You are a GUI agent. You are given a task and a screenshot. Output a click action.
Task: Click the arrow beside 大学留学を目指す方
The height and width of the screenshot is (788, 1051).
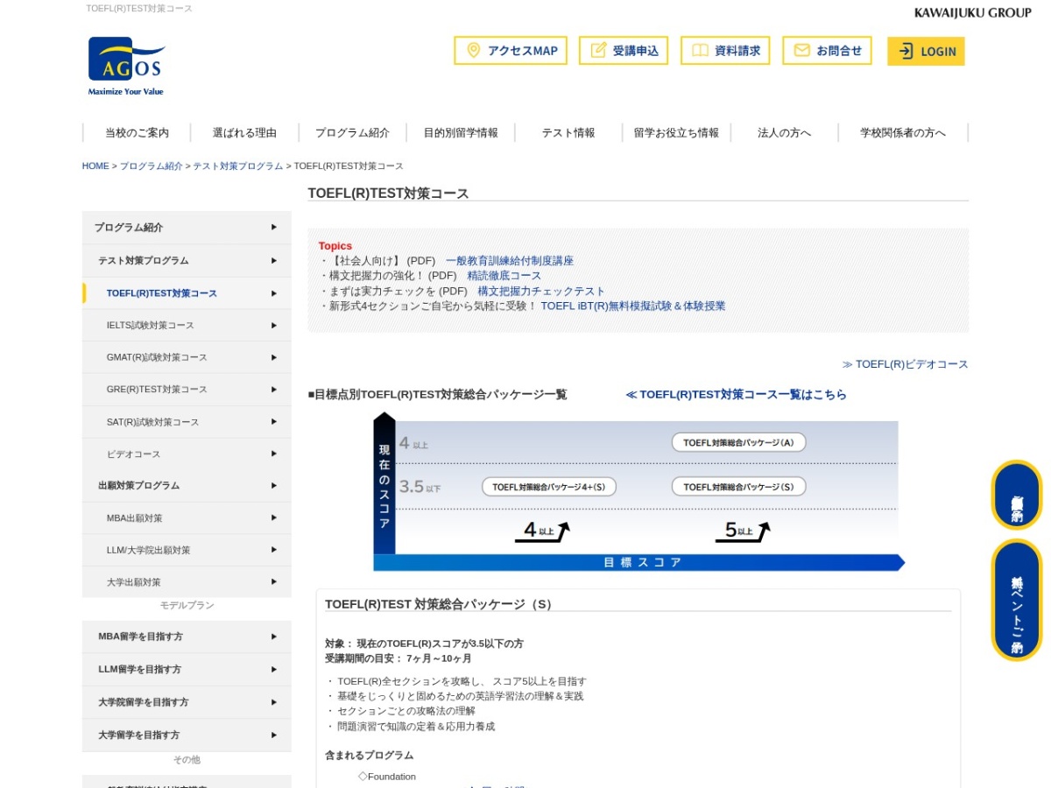(x=274, y=735)
